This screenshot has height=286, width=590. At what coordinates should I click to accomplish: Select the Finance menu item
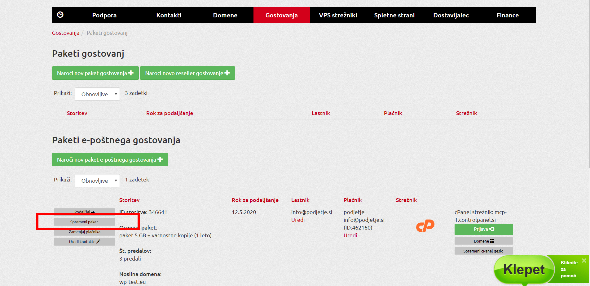(x=507, y=15)
